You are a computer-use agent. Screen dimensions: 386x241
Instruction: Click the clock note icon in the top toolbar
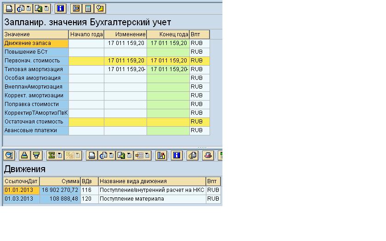pyautogui.click(x=100, y=8)
